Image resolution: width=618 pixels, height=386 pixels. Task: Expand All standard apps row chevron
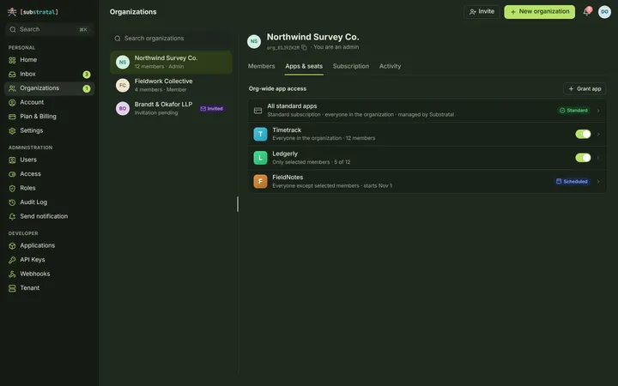click(x=598, y=111)
